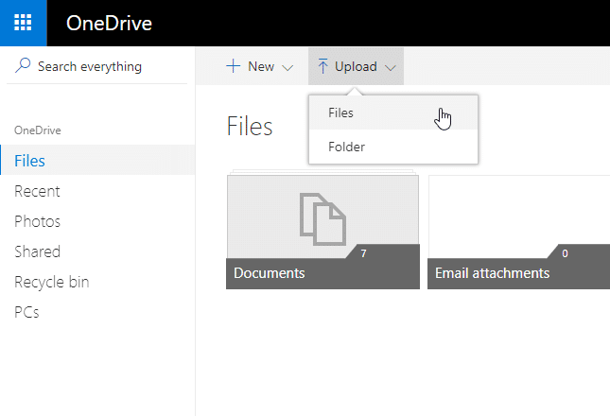Open the Email attachments folder tile
610x416 pixels.
518,232
